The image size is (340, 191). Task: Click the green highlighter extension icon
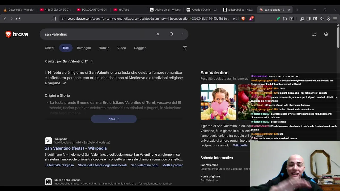(278, 19)
